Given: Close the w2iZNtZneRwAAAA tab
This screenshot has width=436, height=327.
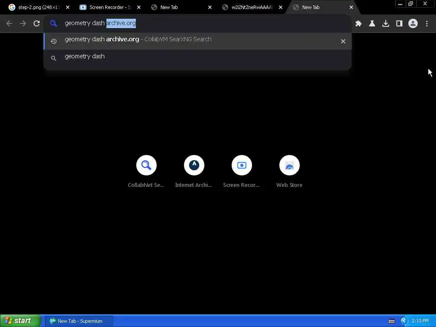Looking at the screenshot, I should coord(281,7).
